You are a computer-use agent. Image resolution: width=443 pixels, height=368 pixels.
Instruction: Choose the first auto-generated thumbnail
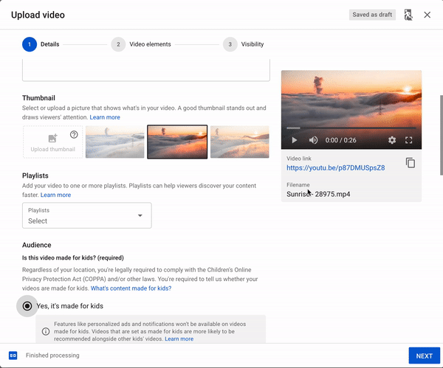[x=115, y=142]
